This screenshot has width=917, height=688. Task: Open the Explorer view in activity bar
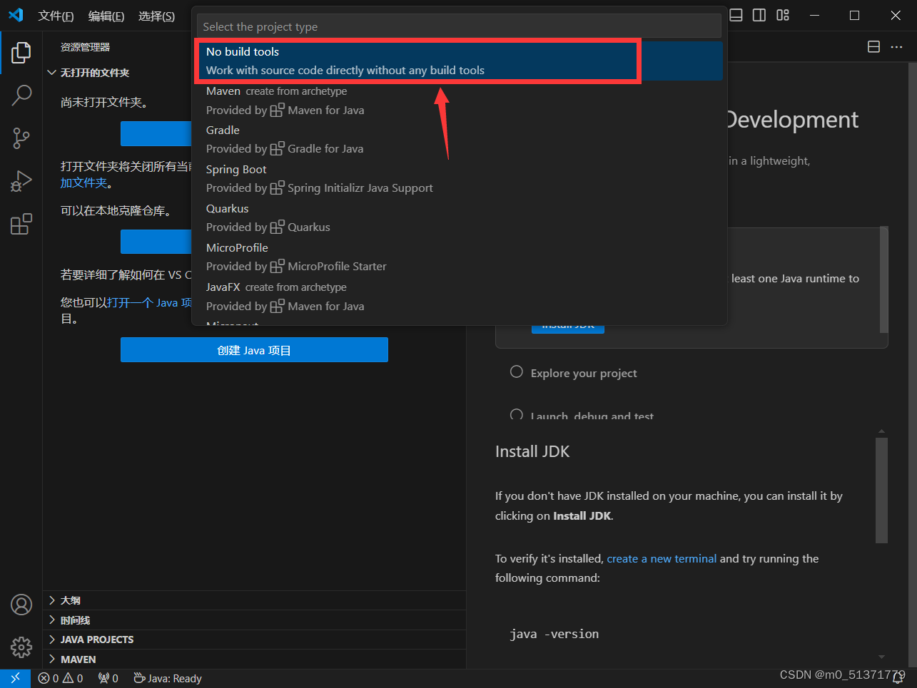pos(21,52)
